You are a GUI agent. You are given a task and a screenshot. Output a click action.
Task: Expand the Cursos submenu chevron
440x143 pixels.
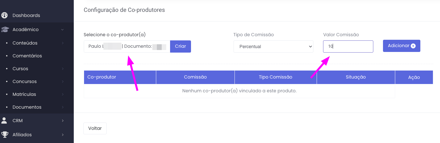(62, 69)
